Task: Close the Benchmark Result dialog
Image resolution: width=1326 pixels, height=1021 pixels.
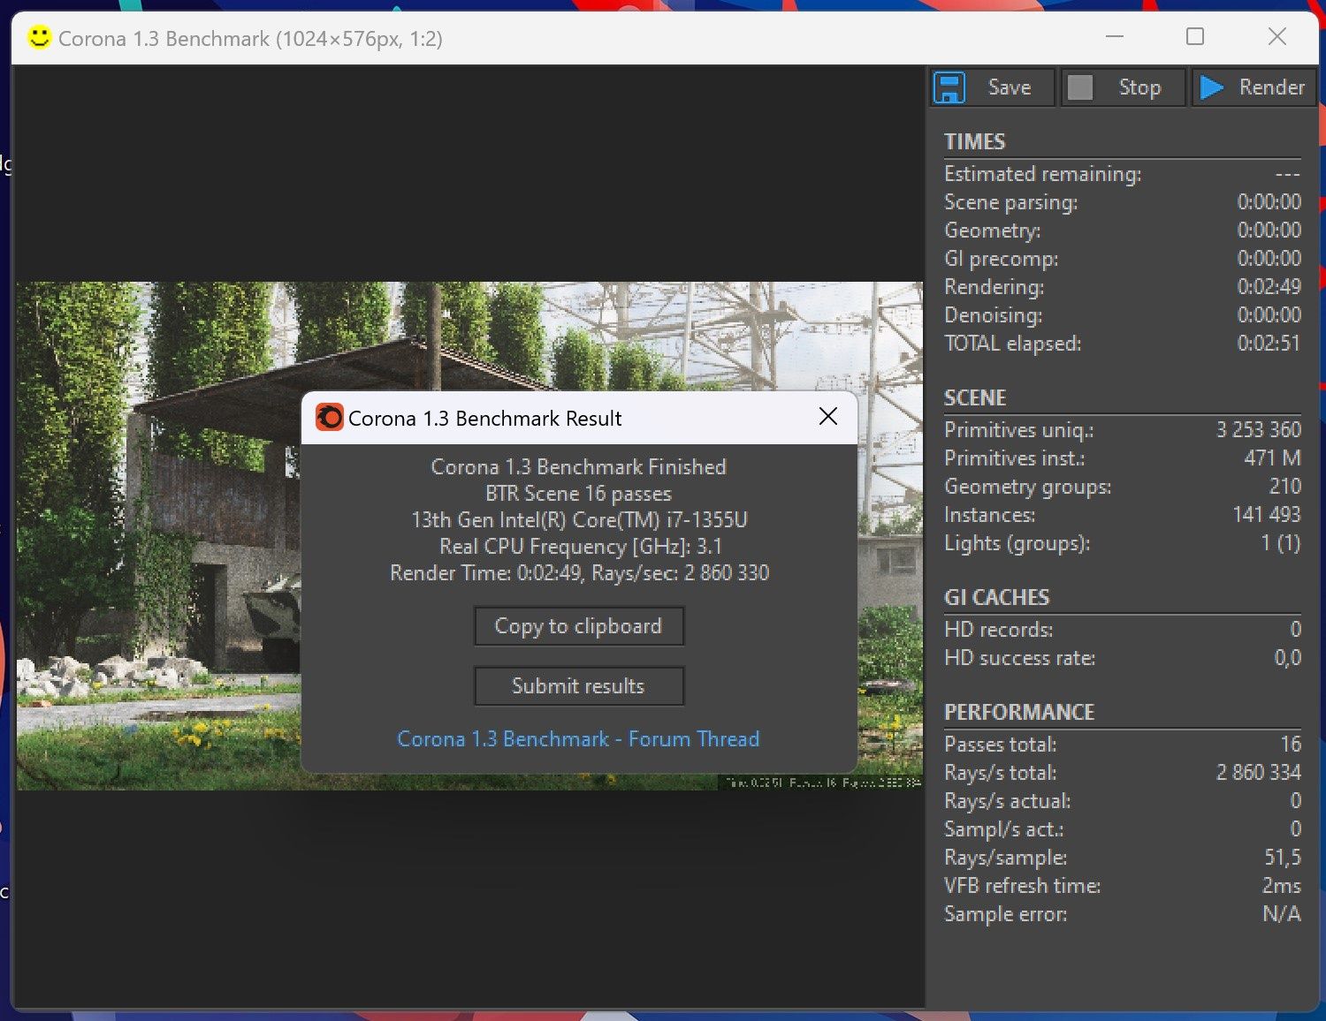Action: (x=828, y=417)
